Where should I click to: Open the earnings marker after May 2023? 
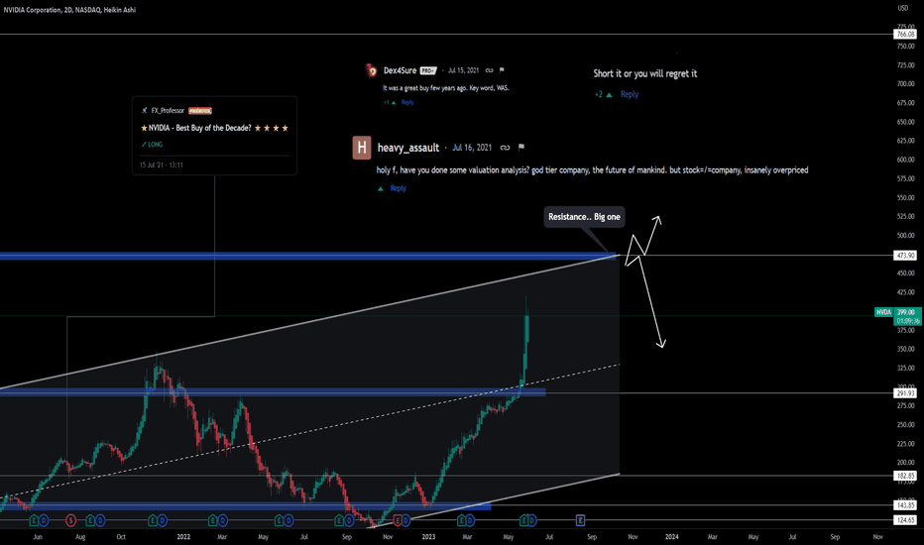523,520
